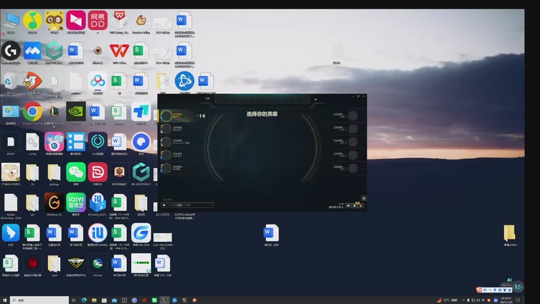
Task: Open the pink Bilibili livestream app icon
Action: coord(55,142)
